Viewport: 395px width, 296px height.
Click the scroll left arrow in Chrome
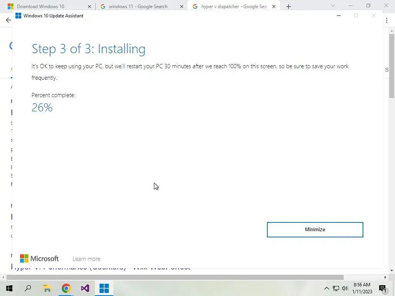tap(3, 277)
